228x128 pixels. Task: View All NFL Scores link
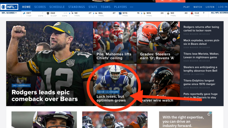219,13
